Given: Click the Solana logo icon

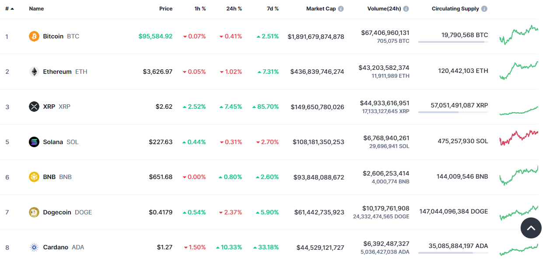Looking at the screenshot, I should pos(34,142).
